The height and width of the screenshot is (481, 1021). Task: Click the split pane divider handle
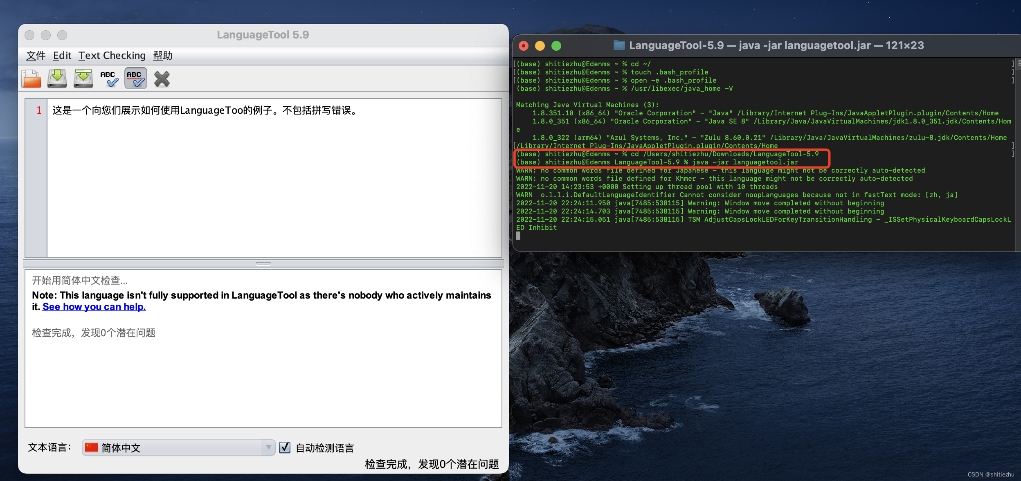263,263
